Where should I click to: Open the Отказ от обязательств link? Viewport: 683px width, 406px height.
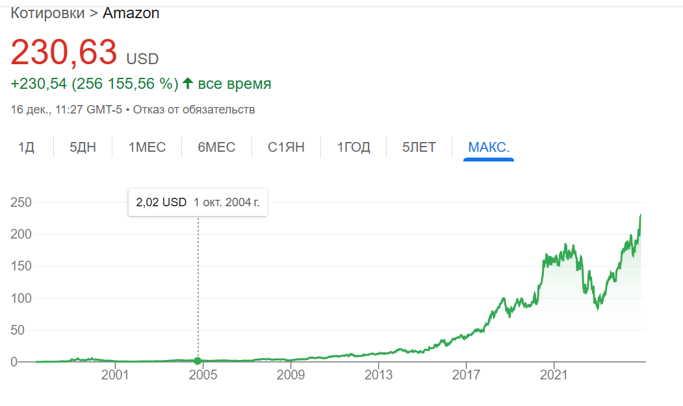194,110
